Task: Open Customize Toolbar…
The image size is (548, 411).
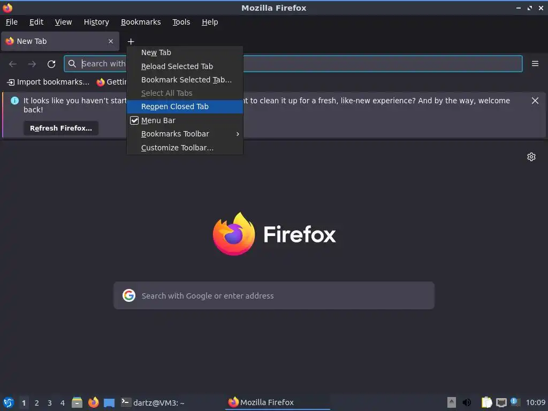Action: [x=185, y=148]
